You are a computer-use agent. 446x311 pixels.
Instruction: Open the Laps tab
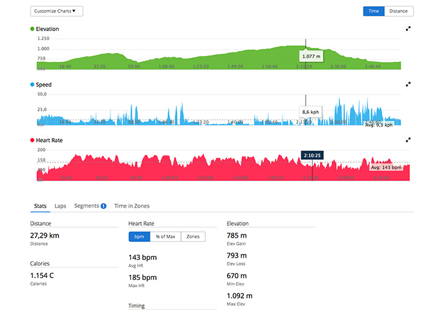(x=61, y=206)
